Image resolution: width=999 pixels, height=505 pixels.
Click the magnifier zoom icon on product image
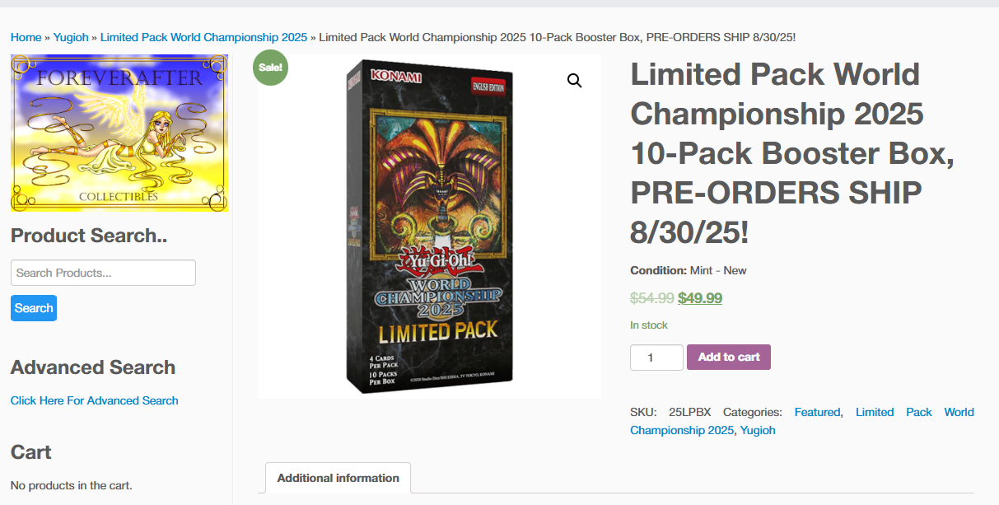(x=574, y=81)
